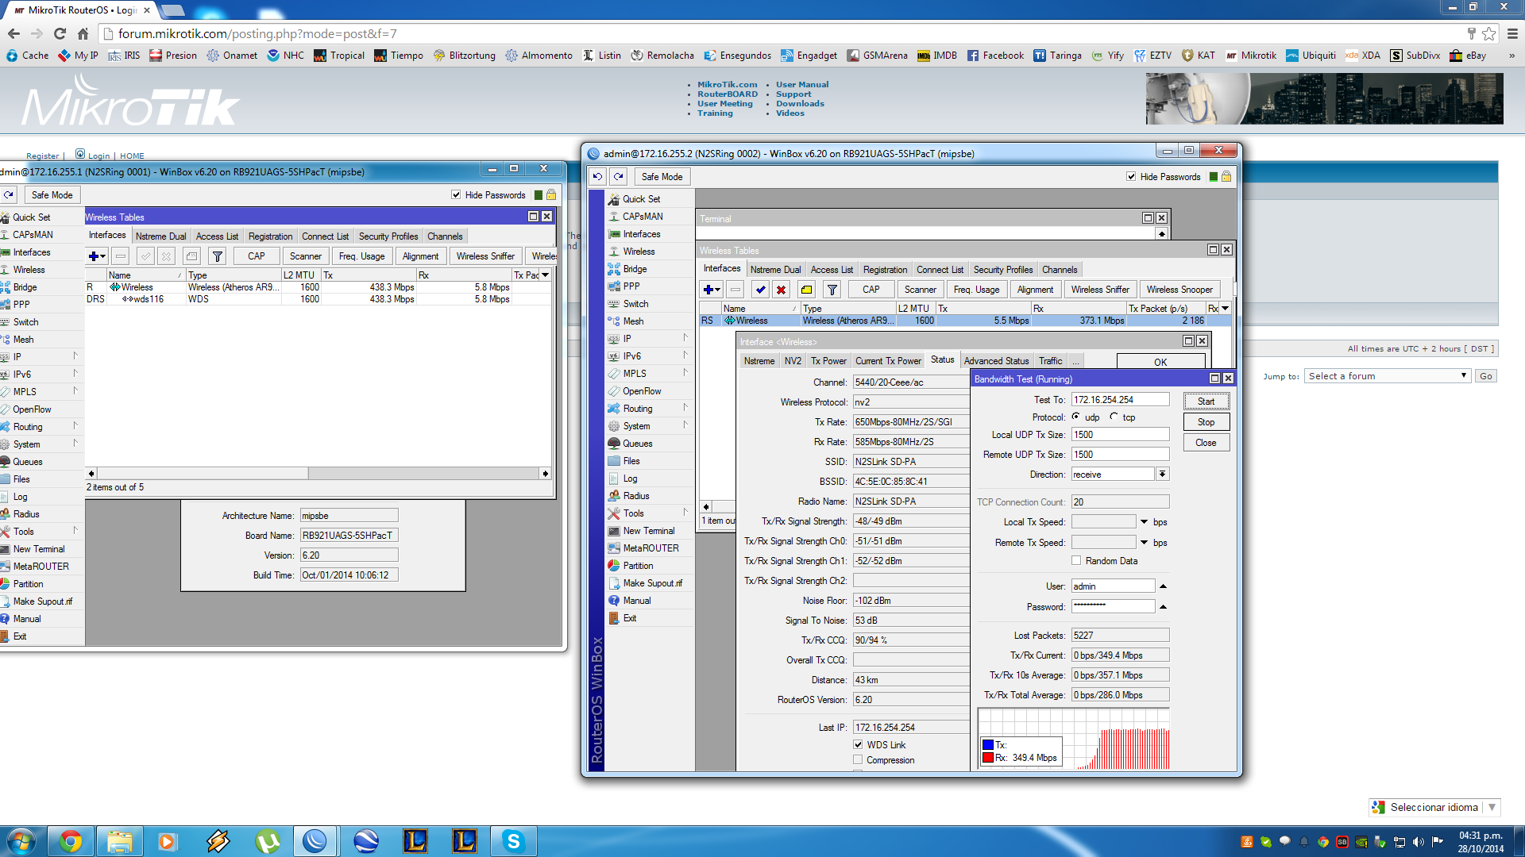This screenshot has width=1525, height=857.
Task: Open New Terminal in the N2SRing 0002 sidebar
Action: (648, 531)
